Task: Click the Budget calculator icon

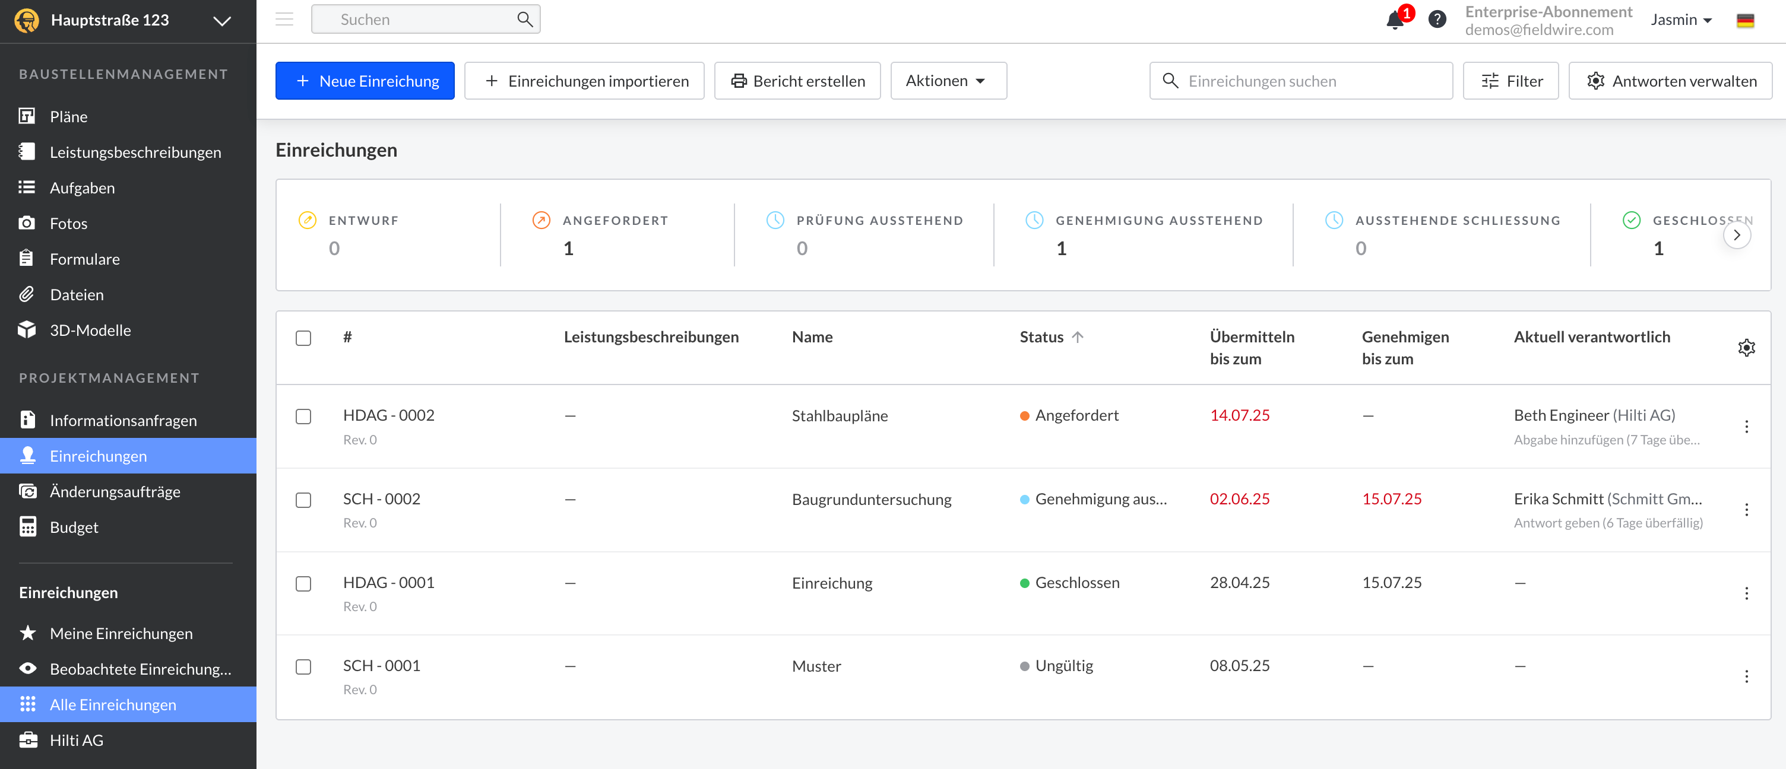Action: (x=27, y=526)
